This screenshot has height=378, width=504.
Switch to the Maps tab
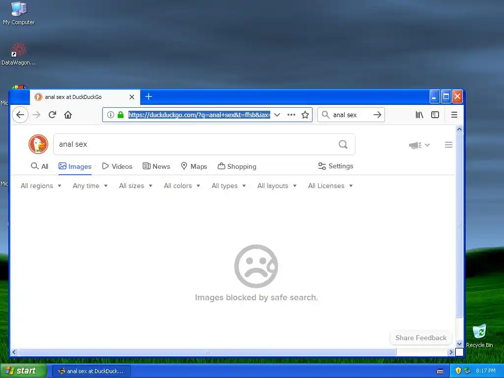click(194, 166)
